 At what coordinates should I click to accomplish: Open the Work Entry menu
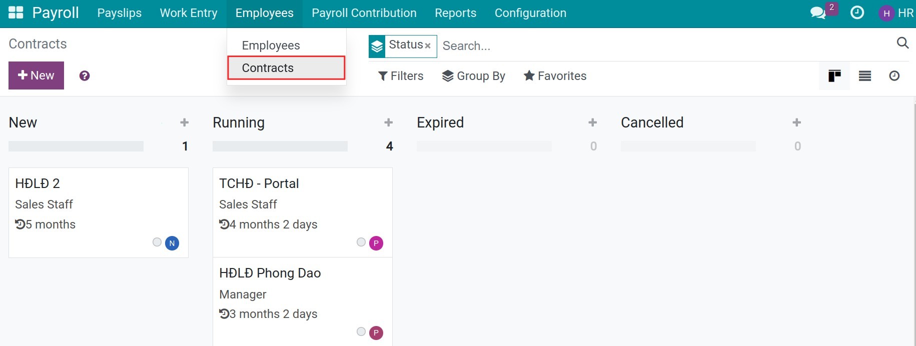189,13
